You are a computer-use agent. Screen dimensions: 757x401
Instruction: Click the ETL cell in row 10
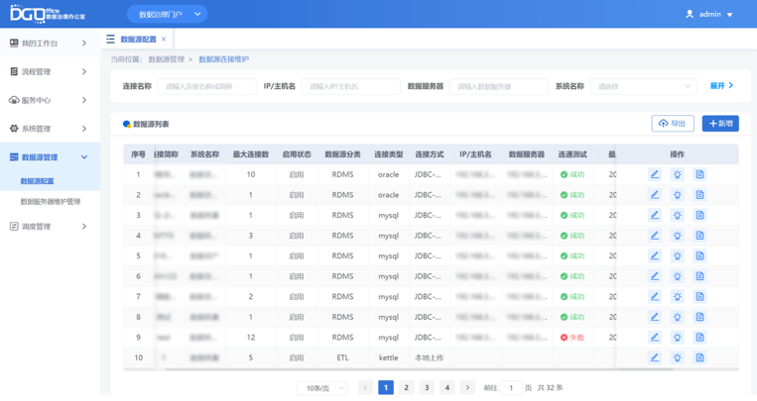(342, 357)
